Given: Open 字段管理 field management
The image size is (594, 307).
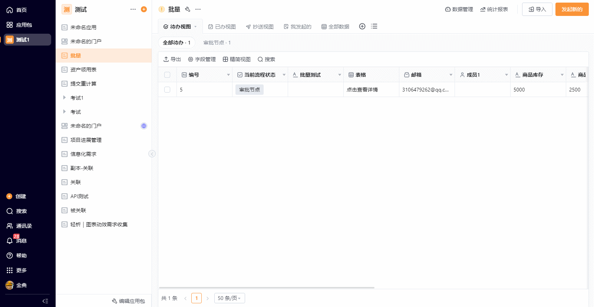Looking at the screenshot, I should (202, 59).
